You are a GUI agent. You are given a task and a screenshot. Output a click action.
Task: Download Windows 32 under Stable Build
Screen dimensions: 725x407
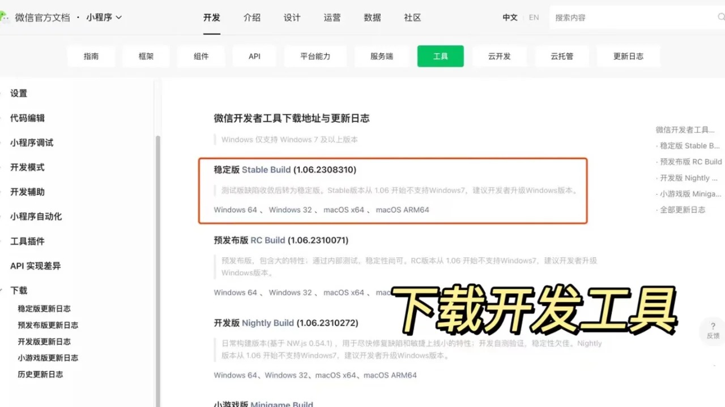290,210
